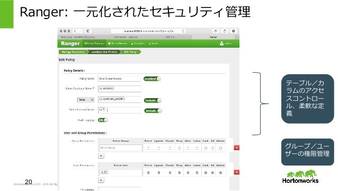Delete the user permission row with red X

[x=237, y=172]
